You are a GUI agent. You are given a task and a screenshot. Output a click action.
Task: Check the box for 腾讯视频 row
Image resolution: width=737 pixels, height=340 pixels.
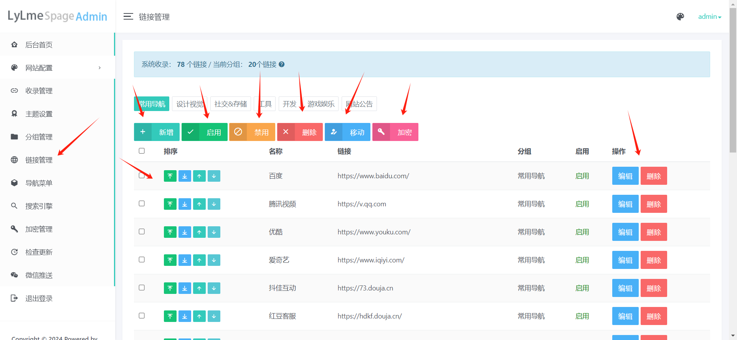coord(142,204)
